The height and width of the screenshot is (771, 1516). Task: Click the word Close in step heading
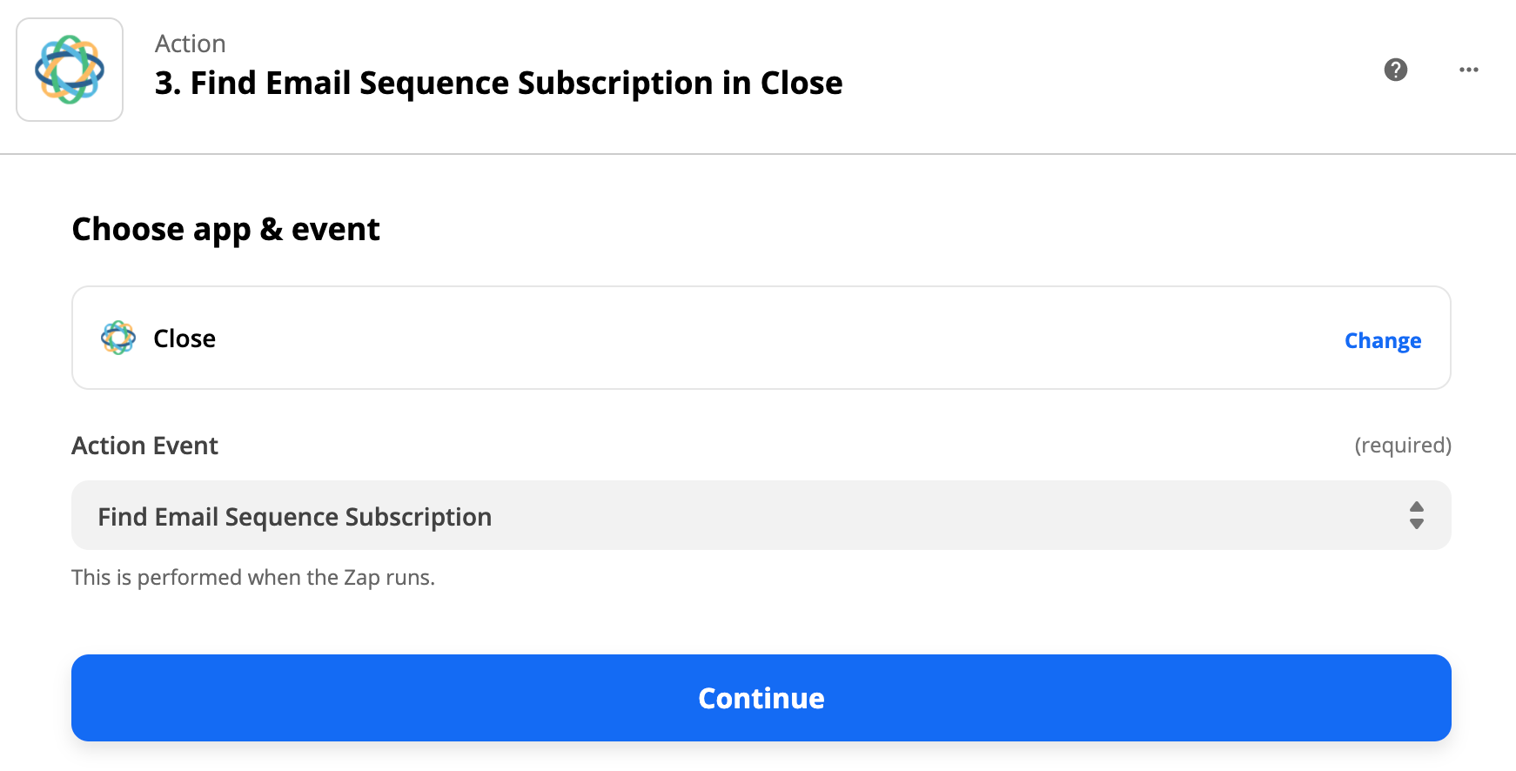(801, 84)
